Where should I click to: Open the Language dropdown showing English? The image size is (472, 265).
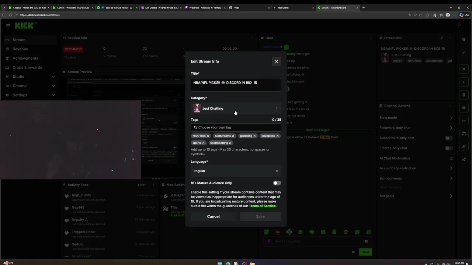(236, 171)
